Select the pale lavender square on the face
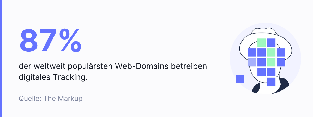 [x=252, y=62]
